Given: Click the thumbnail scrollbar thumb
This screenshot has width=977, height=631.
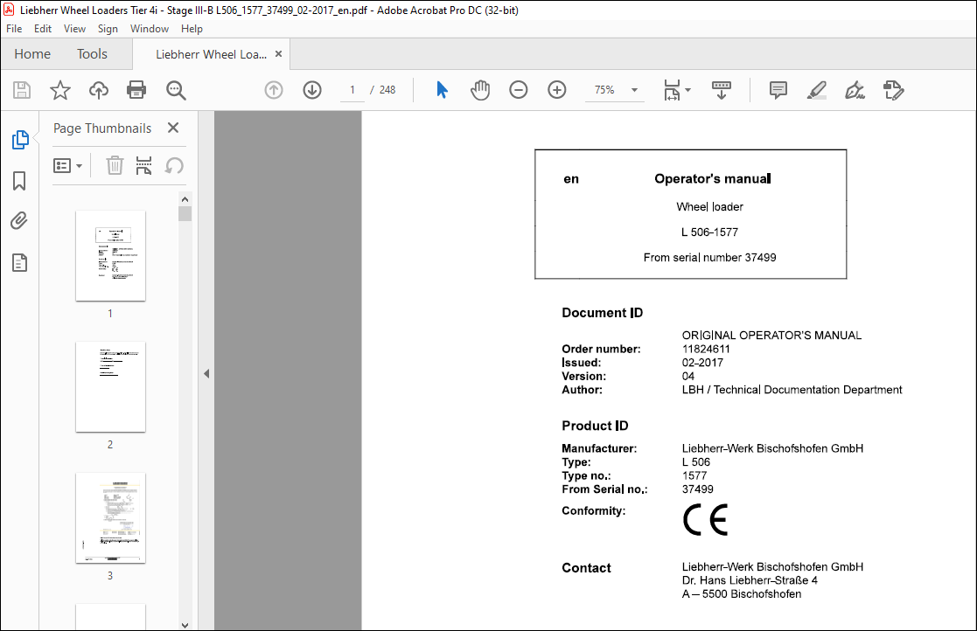Looking at the screenshot, I should [x=185, y=213].
